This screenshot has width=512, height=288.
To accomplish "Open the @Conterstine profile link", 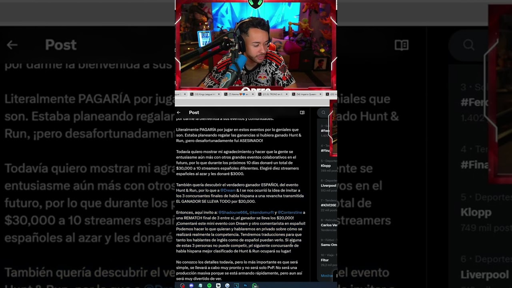I will tap(290, 212).
